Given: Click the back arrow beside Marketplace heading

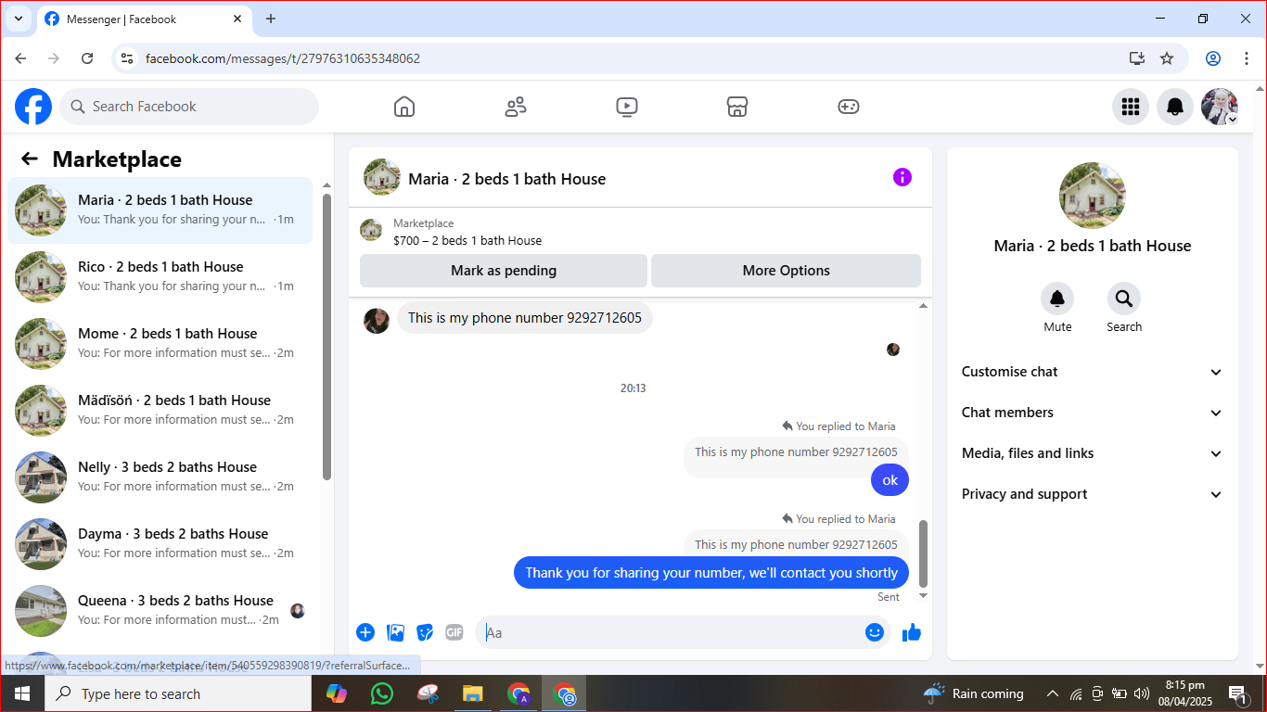Looking at the screenshot, I should click(x=30, y=159).
